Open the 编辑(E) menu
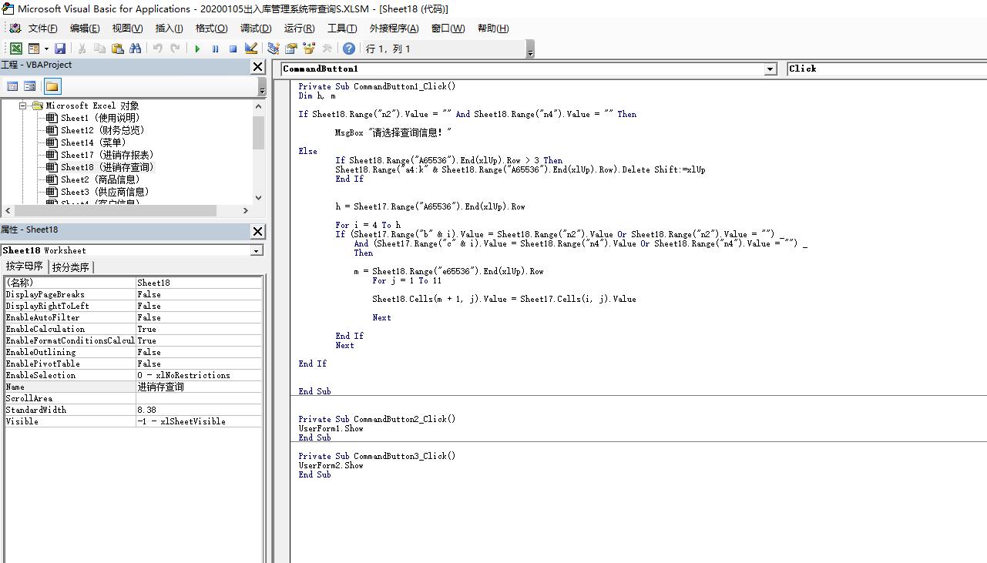 point(85,28)
